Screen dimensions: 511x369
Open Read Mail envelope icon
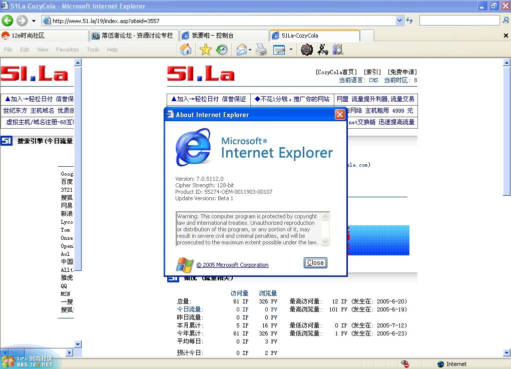coord(243,50)
